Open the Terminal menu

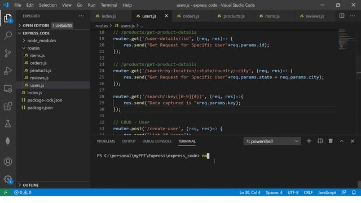(x=109, y=5)
